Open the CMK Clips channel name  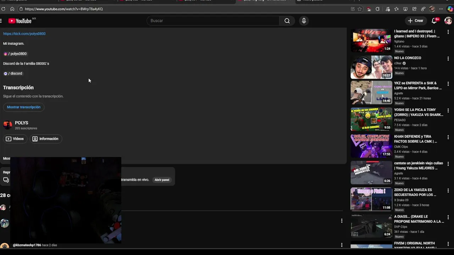tap(401, 147)
